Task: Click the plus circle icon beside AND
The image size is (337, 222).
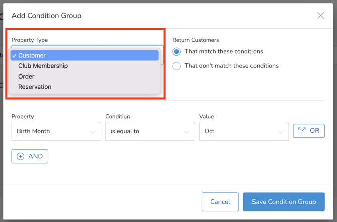Action: pyautogui.click(x=21, y=156)
